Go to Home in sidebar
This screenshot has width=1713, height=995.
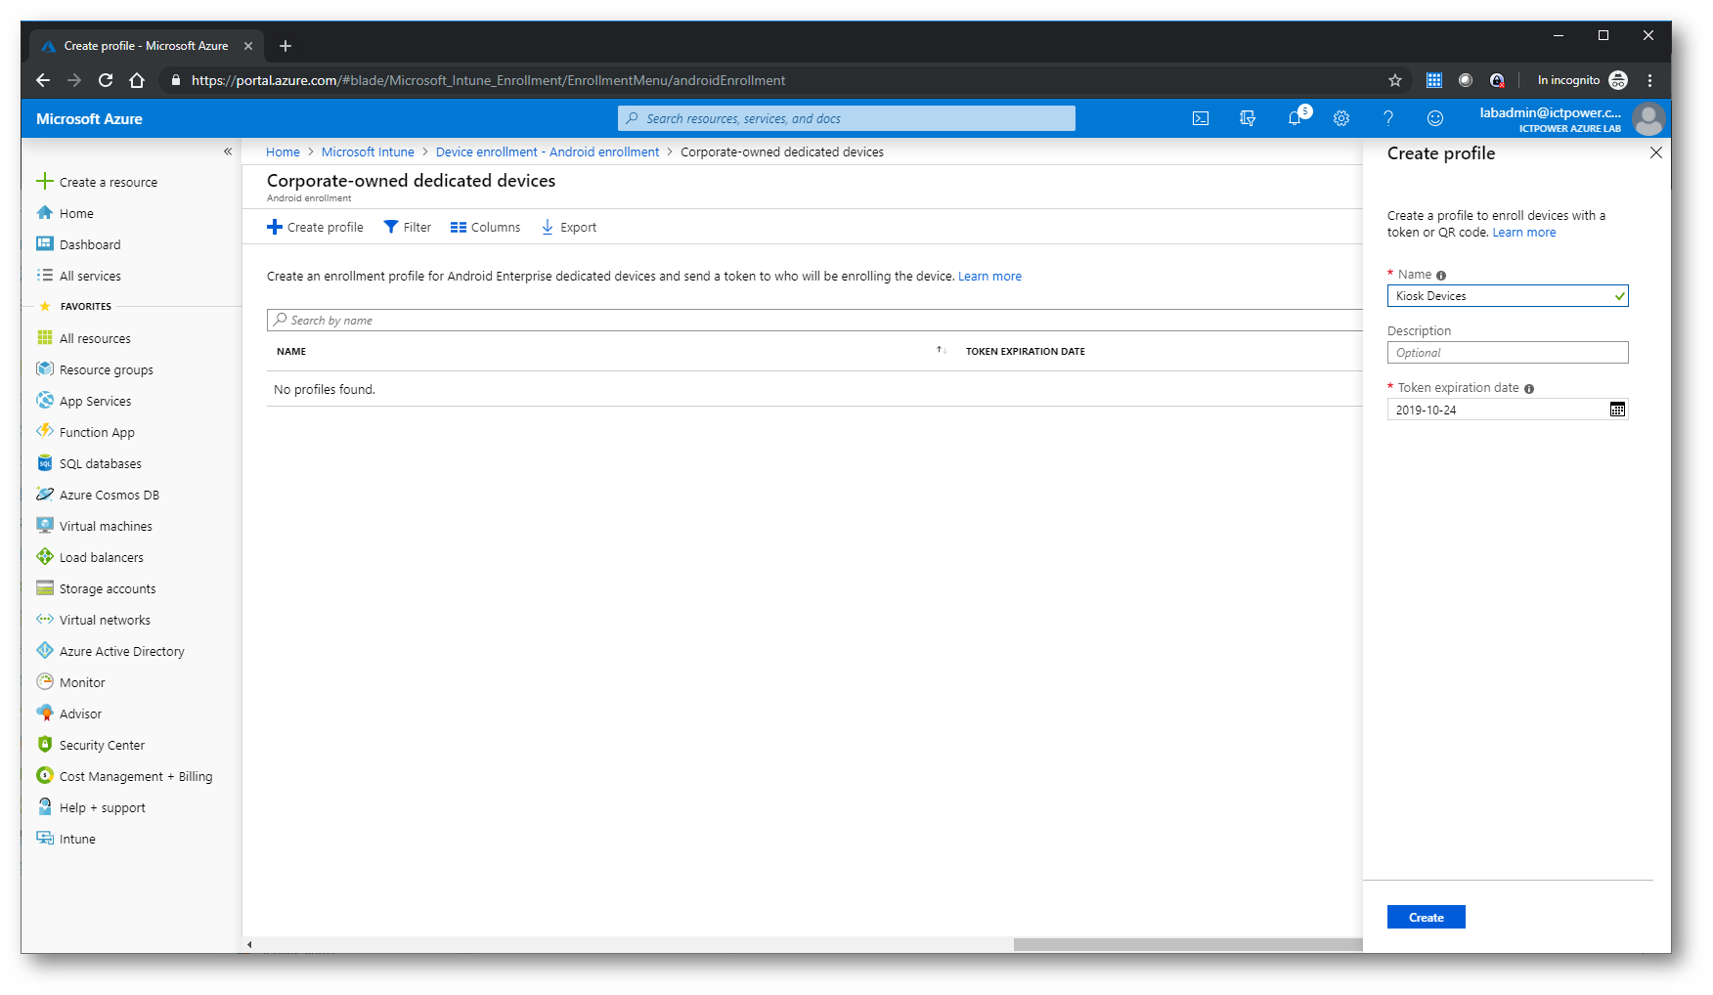[66, 213]
